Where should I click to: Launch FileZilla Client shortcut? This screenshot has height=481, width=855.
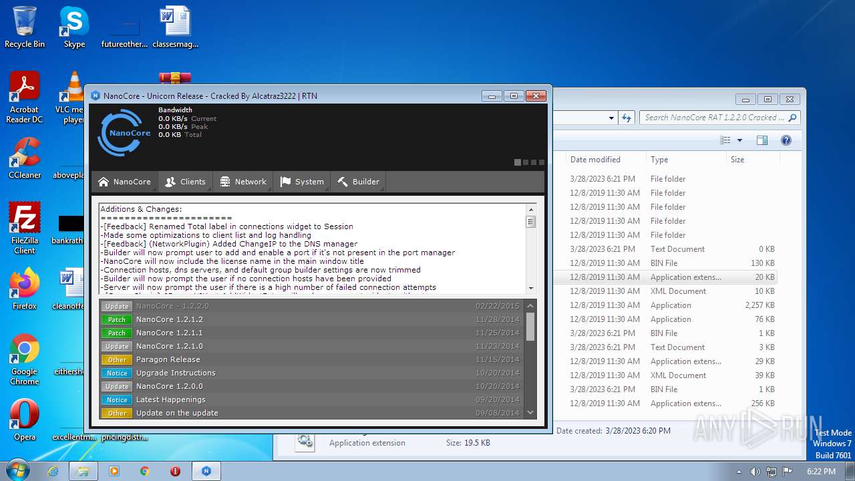click(x=25, y=228)
